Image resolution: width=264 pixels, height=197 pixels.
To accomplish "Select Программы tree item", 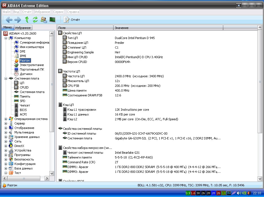I will pyautogui.click(x=22, y=155).
